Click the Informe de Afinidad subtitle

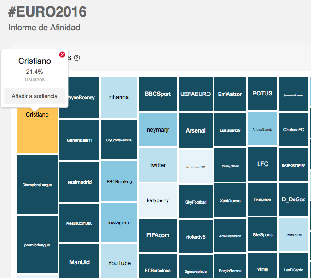click(44, 28)
